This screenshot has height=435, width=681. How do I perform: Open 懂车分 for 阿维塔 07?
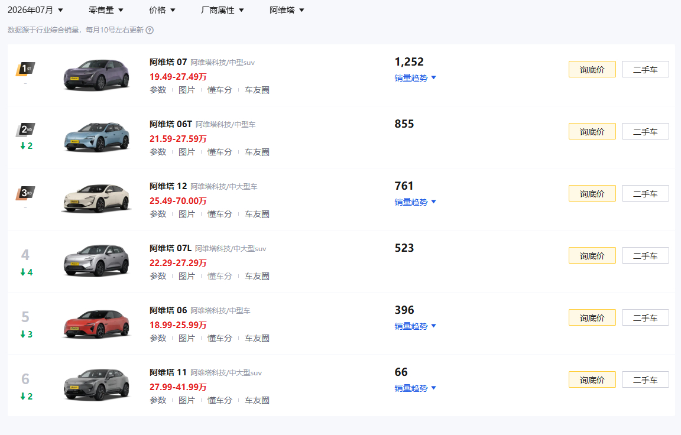click(x=220, y=90)
